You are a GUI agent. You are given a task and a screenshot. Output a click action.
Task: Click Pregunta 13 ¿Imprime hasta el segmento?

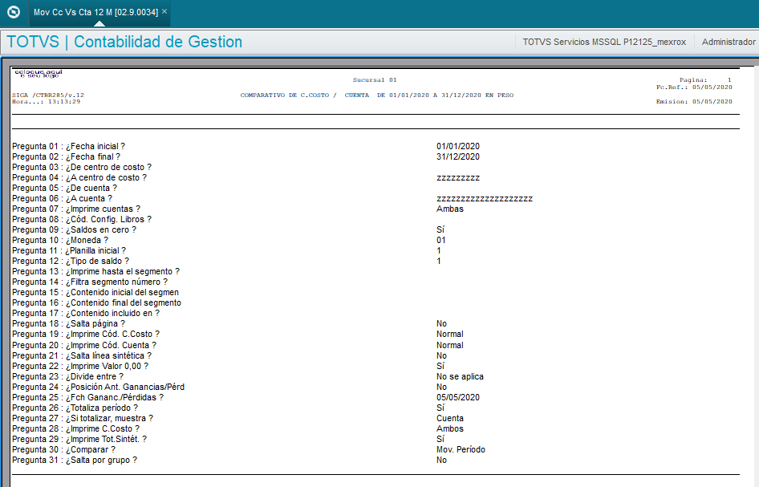(95, 271)
